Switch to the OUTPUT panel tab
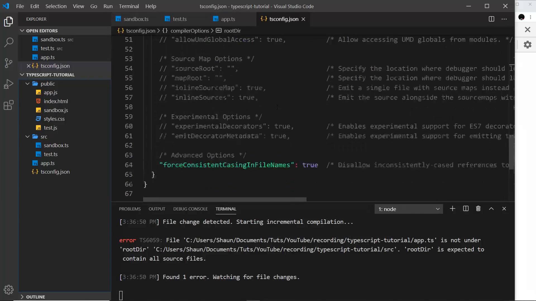 (x=157, y=209)
